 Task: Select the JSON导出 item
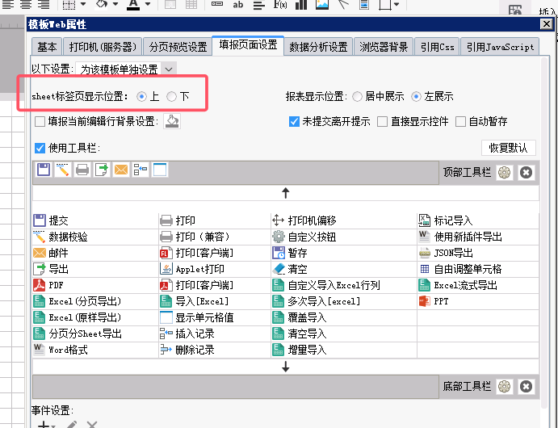[x=478, y=253]
